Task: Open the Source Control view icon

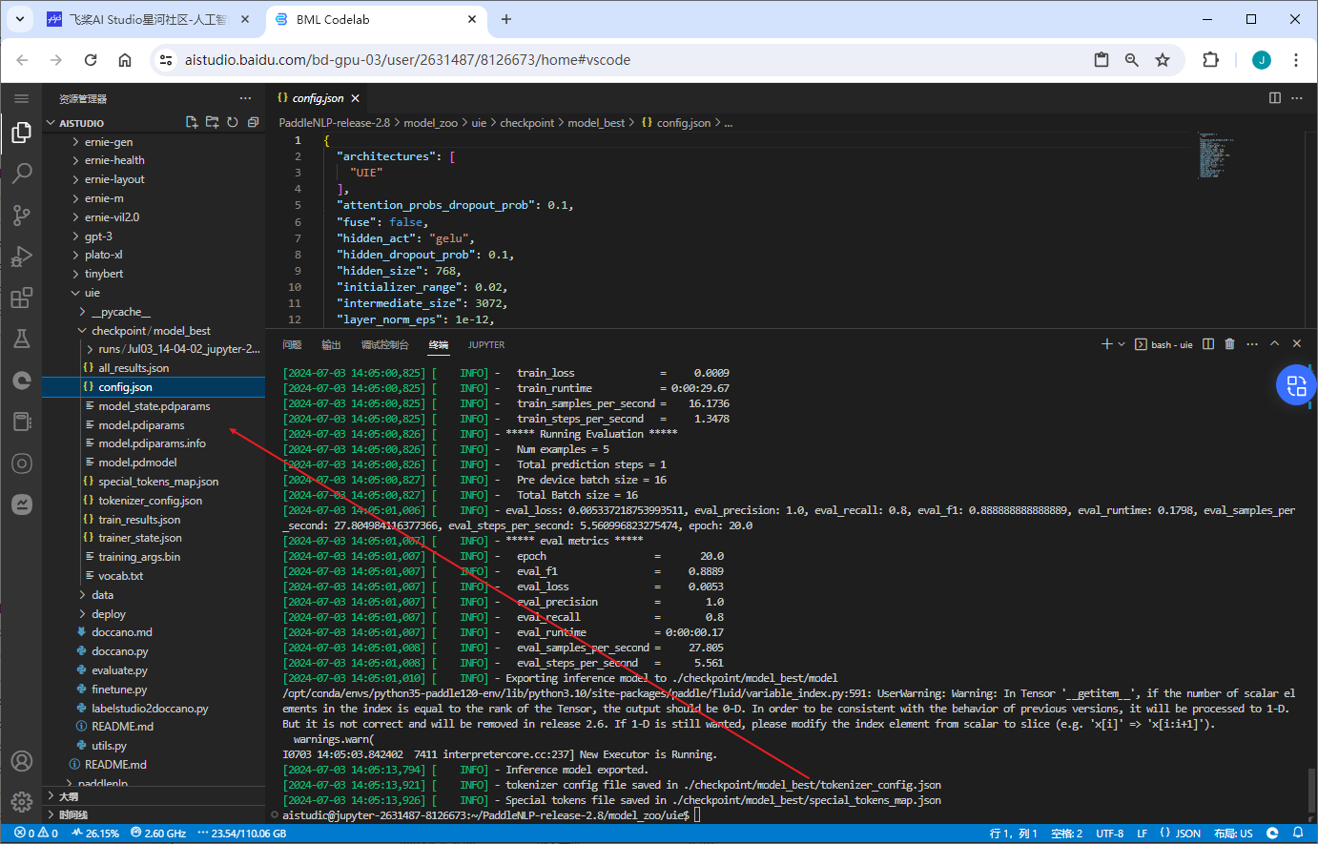Action: point(21,216)
